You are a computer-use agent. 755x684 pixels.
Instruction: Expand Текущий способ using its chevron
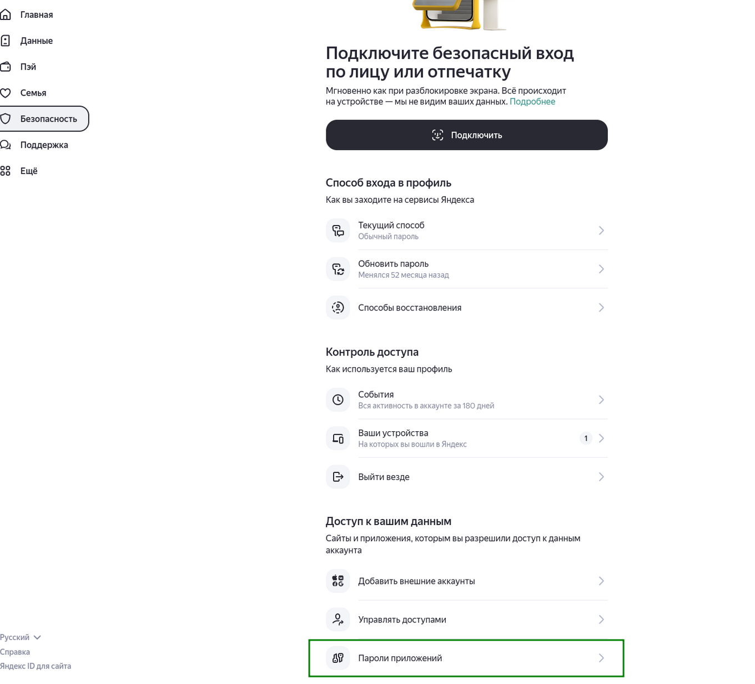601,231
